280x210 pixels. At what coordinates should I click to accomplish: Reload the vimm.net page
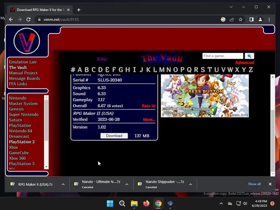[x=28, y=19]
